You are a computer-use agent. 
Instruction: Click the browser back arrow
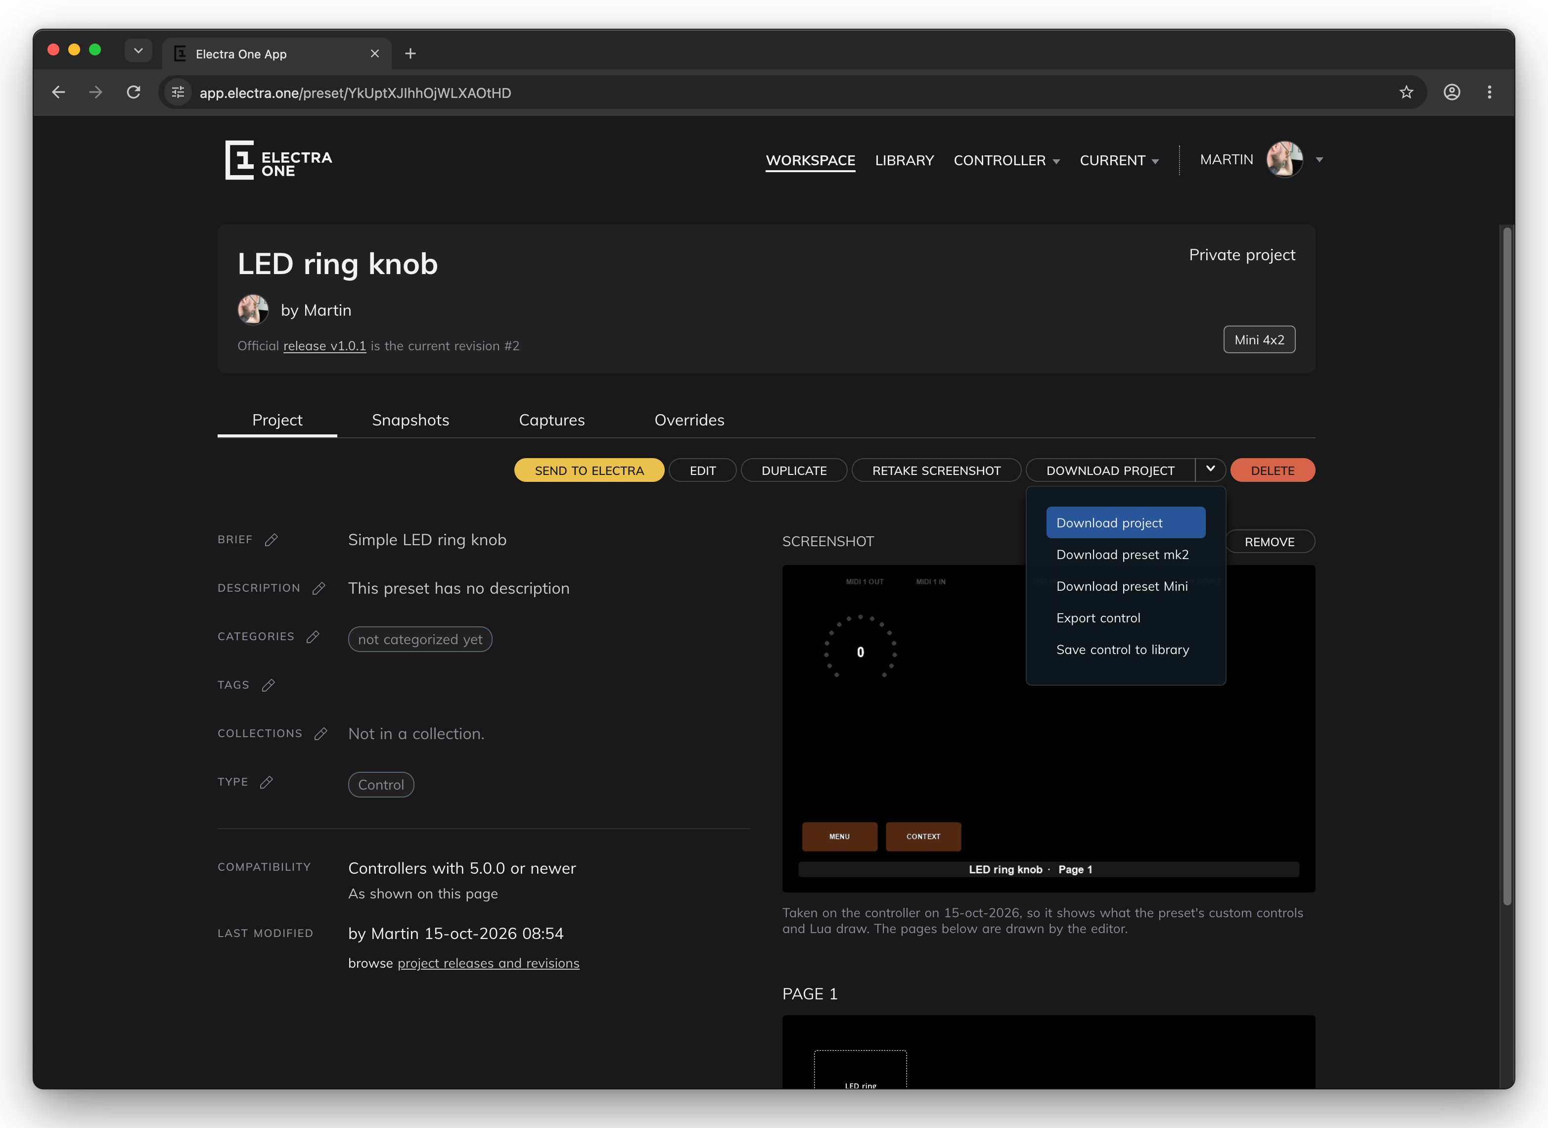coord(59,92)
